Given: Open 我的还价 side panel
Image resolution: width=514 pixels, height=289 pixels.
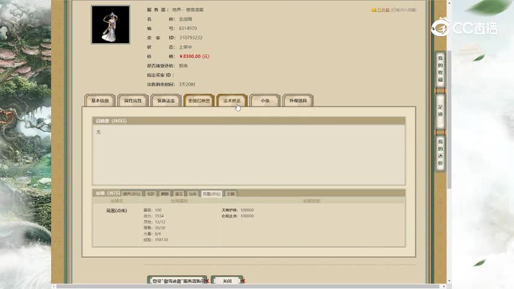Looking at the screenshot, I should (440, 152).
